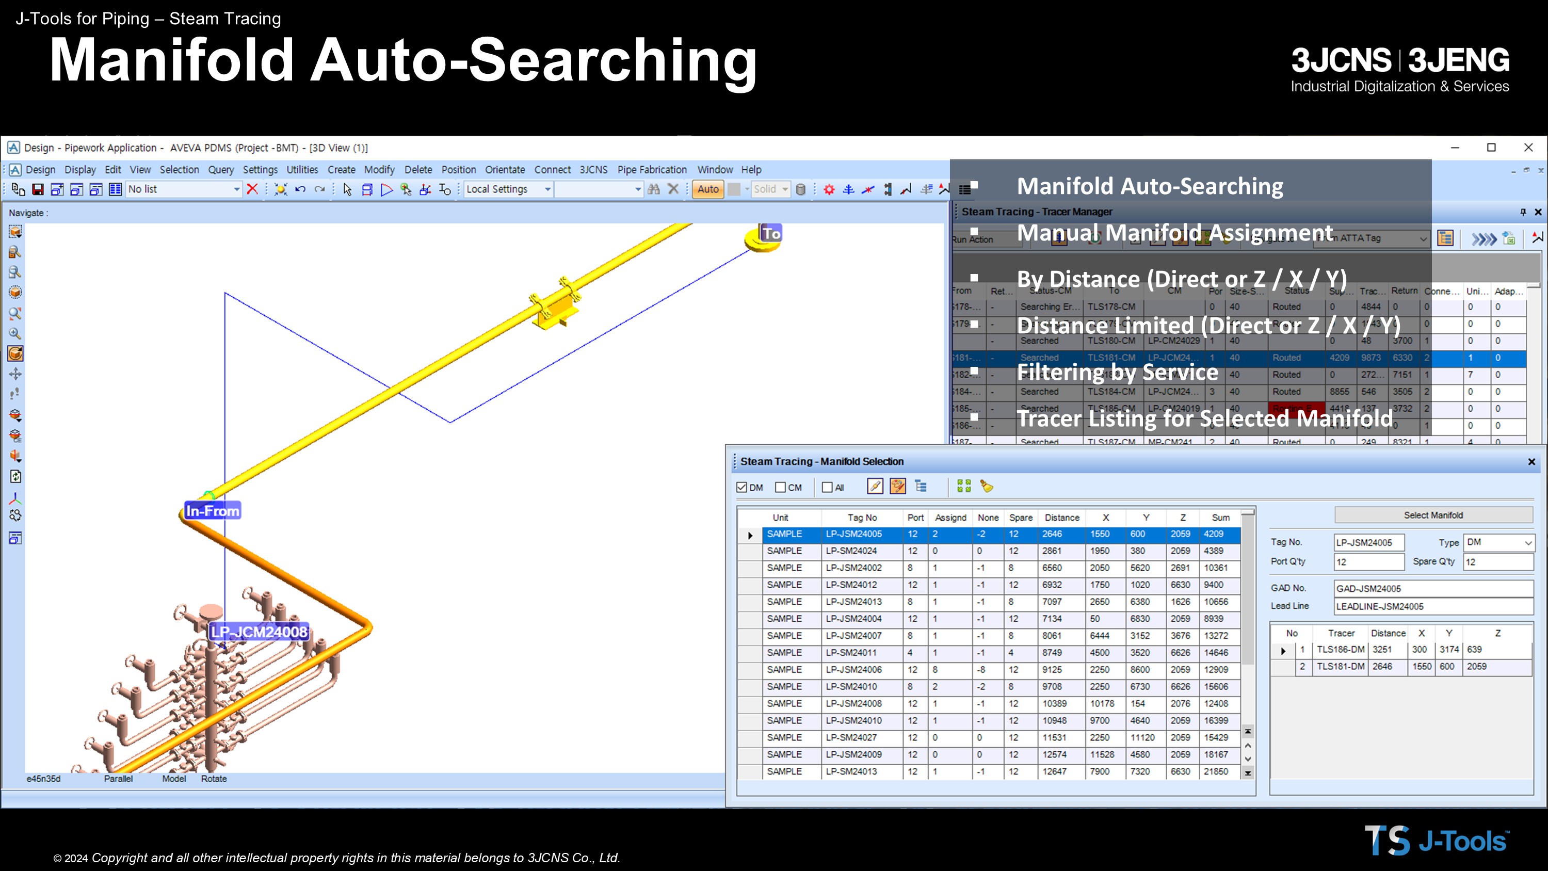Open the No list dropdown
Viewport: 1548px width, 871px height.
click(x=237, y=189)
